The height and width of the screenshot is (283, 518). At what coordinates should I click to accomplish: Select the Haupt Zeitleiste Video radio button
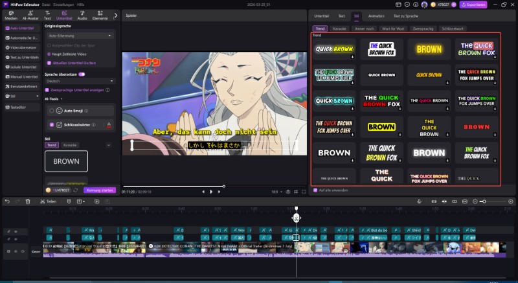(x=49, y=54)
